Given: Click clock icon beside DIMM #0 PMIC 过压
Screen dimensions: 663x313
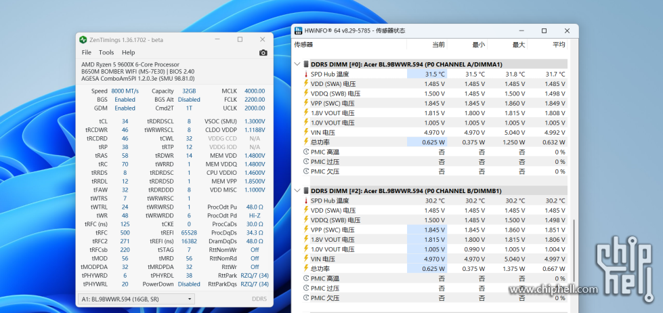Looking at the screenshot, I should [x=306, y=161].
